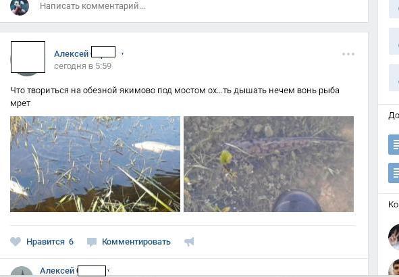Click the Комментировать link
Viewport: 399px width, 277px height.
[136, 242]
